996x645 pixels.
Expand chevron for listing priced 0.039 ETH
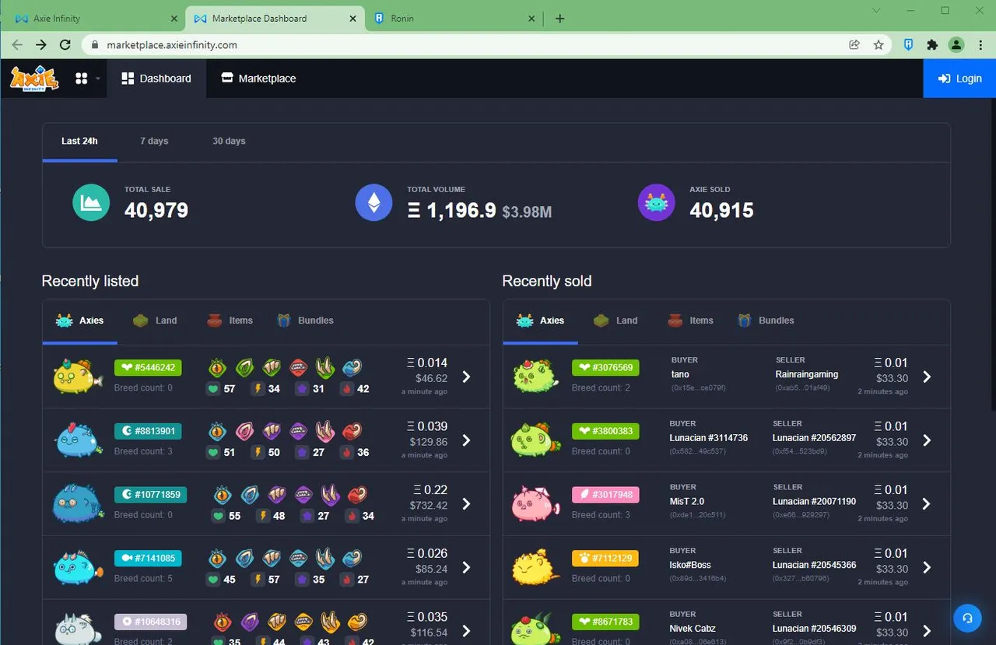tap(466, 440)
